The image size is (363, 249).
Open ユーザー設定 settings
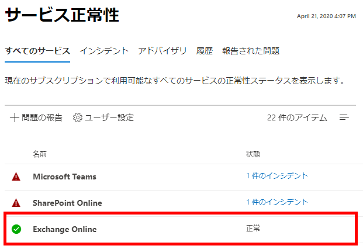[103, 117]
